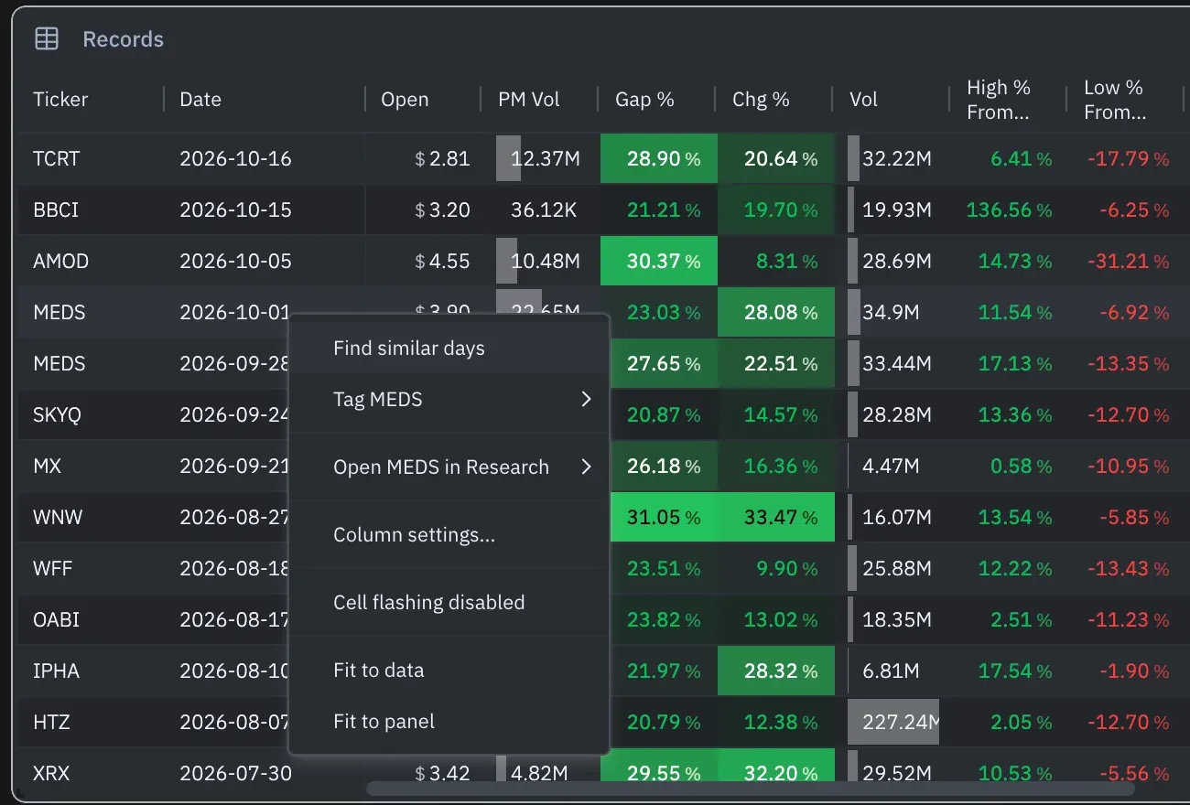Select the HTZ ticker cell
This screenshot has width=1190, height=805.
(x=92, y=723)
